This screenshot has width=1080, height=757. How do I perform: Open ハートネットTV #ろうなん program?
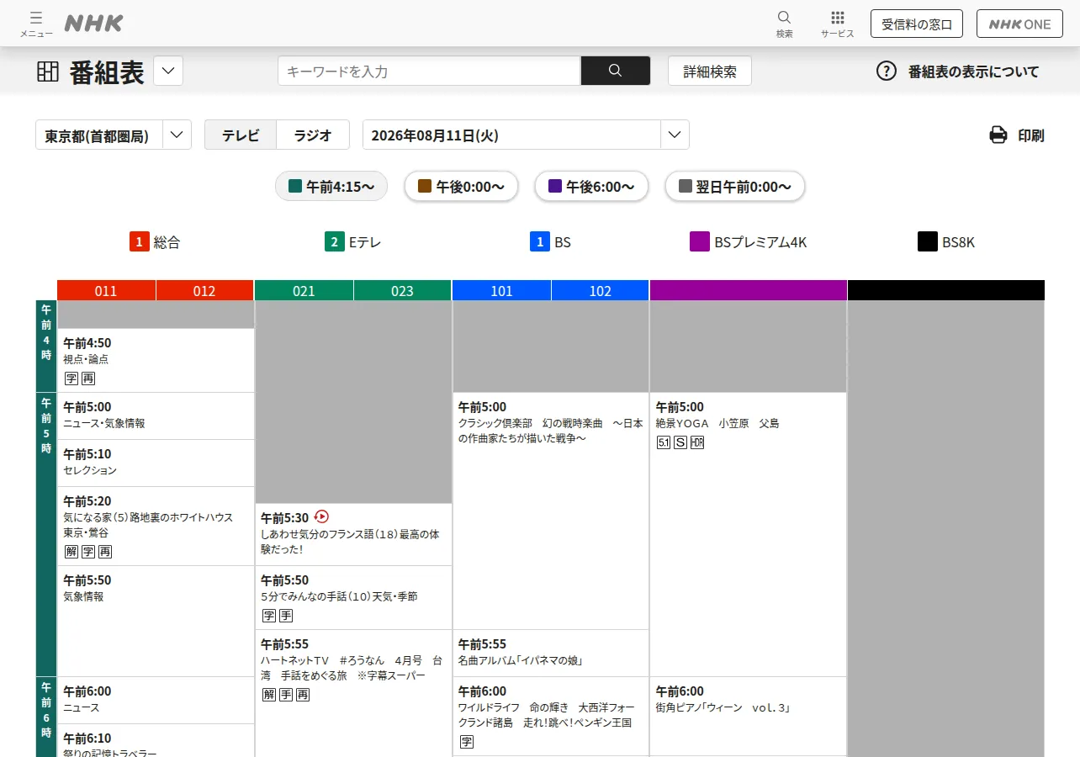[353, 693]
